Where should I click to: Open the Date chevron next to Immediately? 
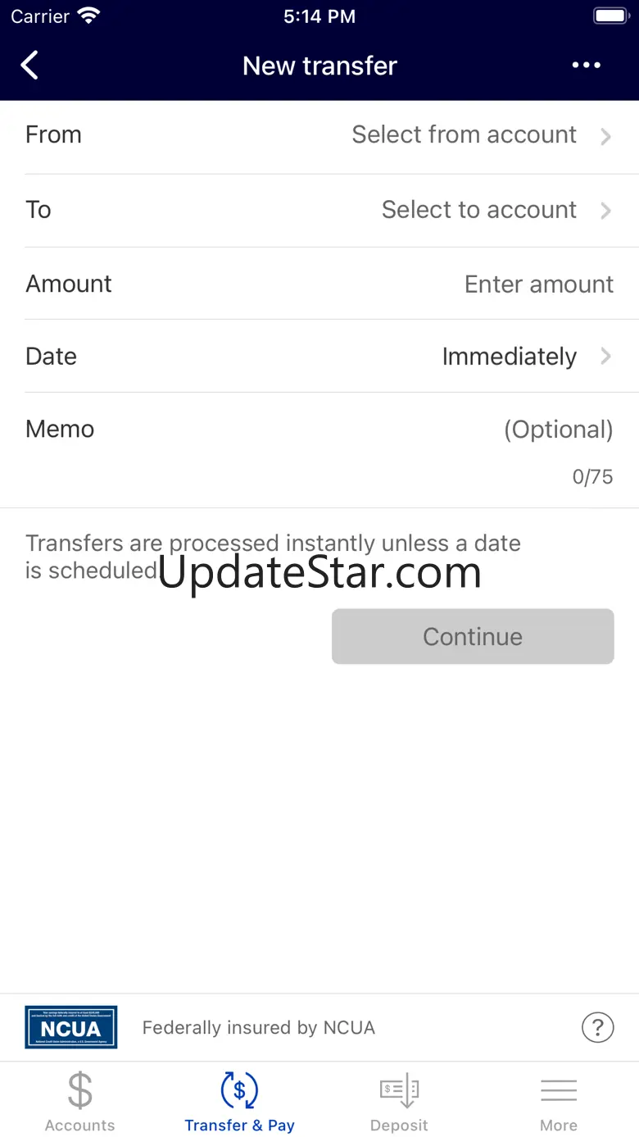605,356
